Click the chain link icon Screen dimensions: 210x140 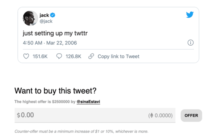(91, 56)
